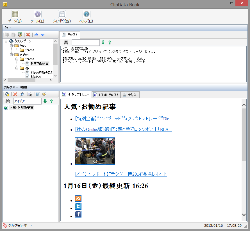Move item up with blue up triangle
Screen dimensions: 250x231
pos(36,35)
